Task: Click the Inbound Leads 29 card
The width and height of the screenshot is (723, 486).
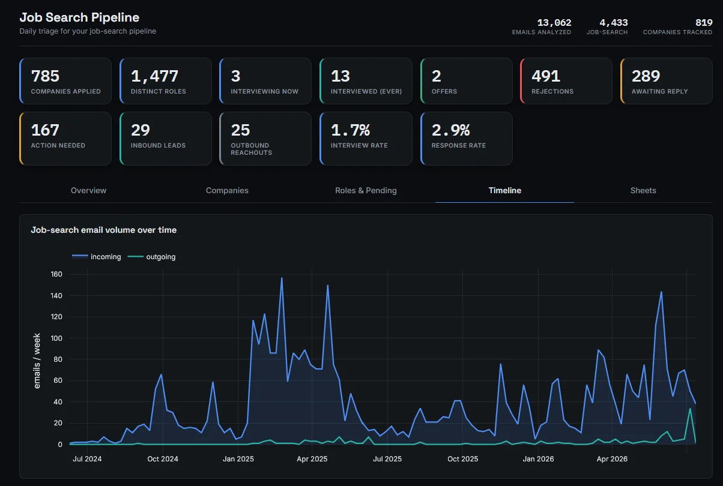Action: coord(166,139)
